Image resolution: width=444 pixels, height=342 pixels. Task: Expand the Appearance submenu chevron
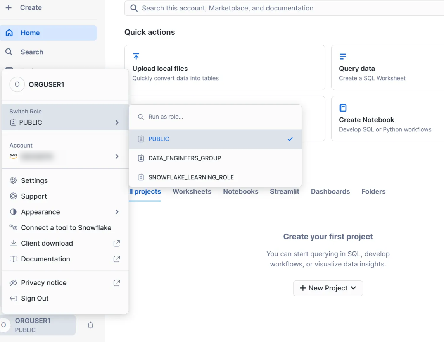(117, 212)
